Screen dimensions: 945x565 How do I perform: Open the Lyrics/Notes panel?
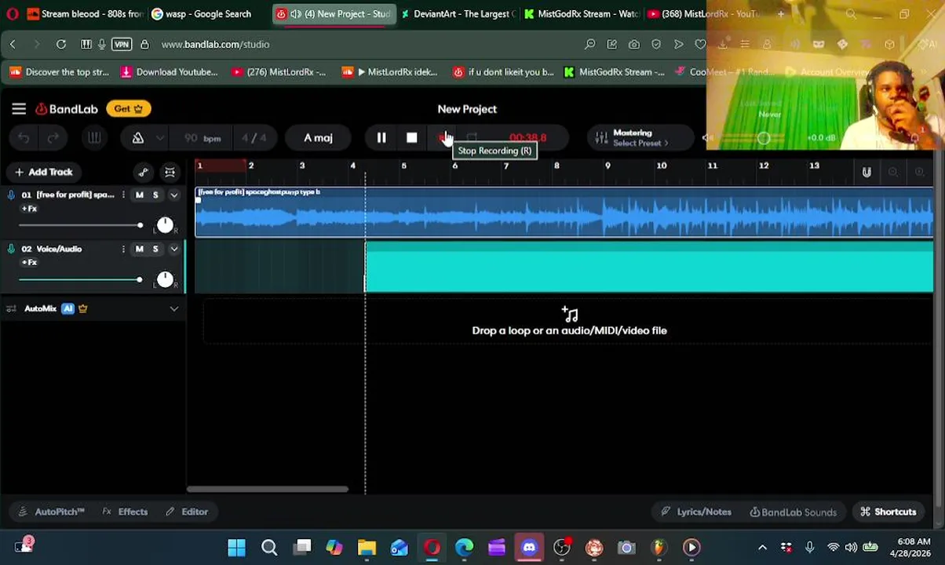point(696,512)
